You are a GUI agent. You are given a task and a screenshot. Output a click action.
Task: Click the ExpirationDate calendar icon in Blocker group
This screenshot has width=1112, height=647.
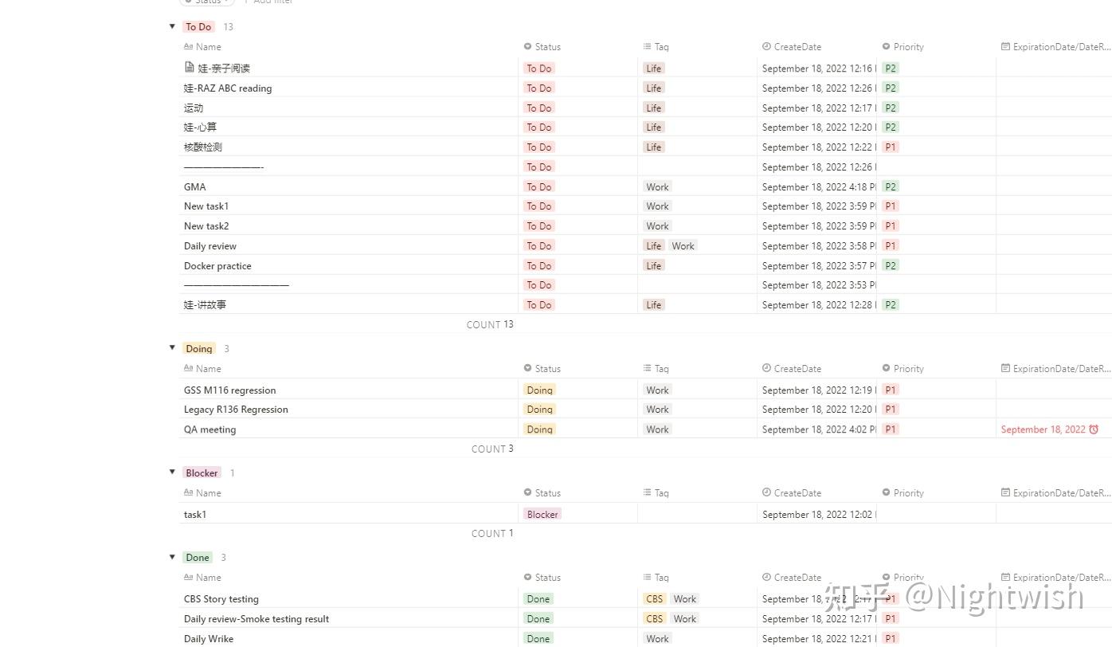click(x=1005, y=493)
